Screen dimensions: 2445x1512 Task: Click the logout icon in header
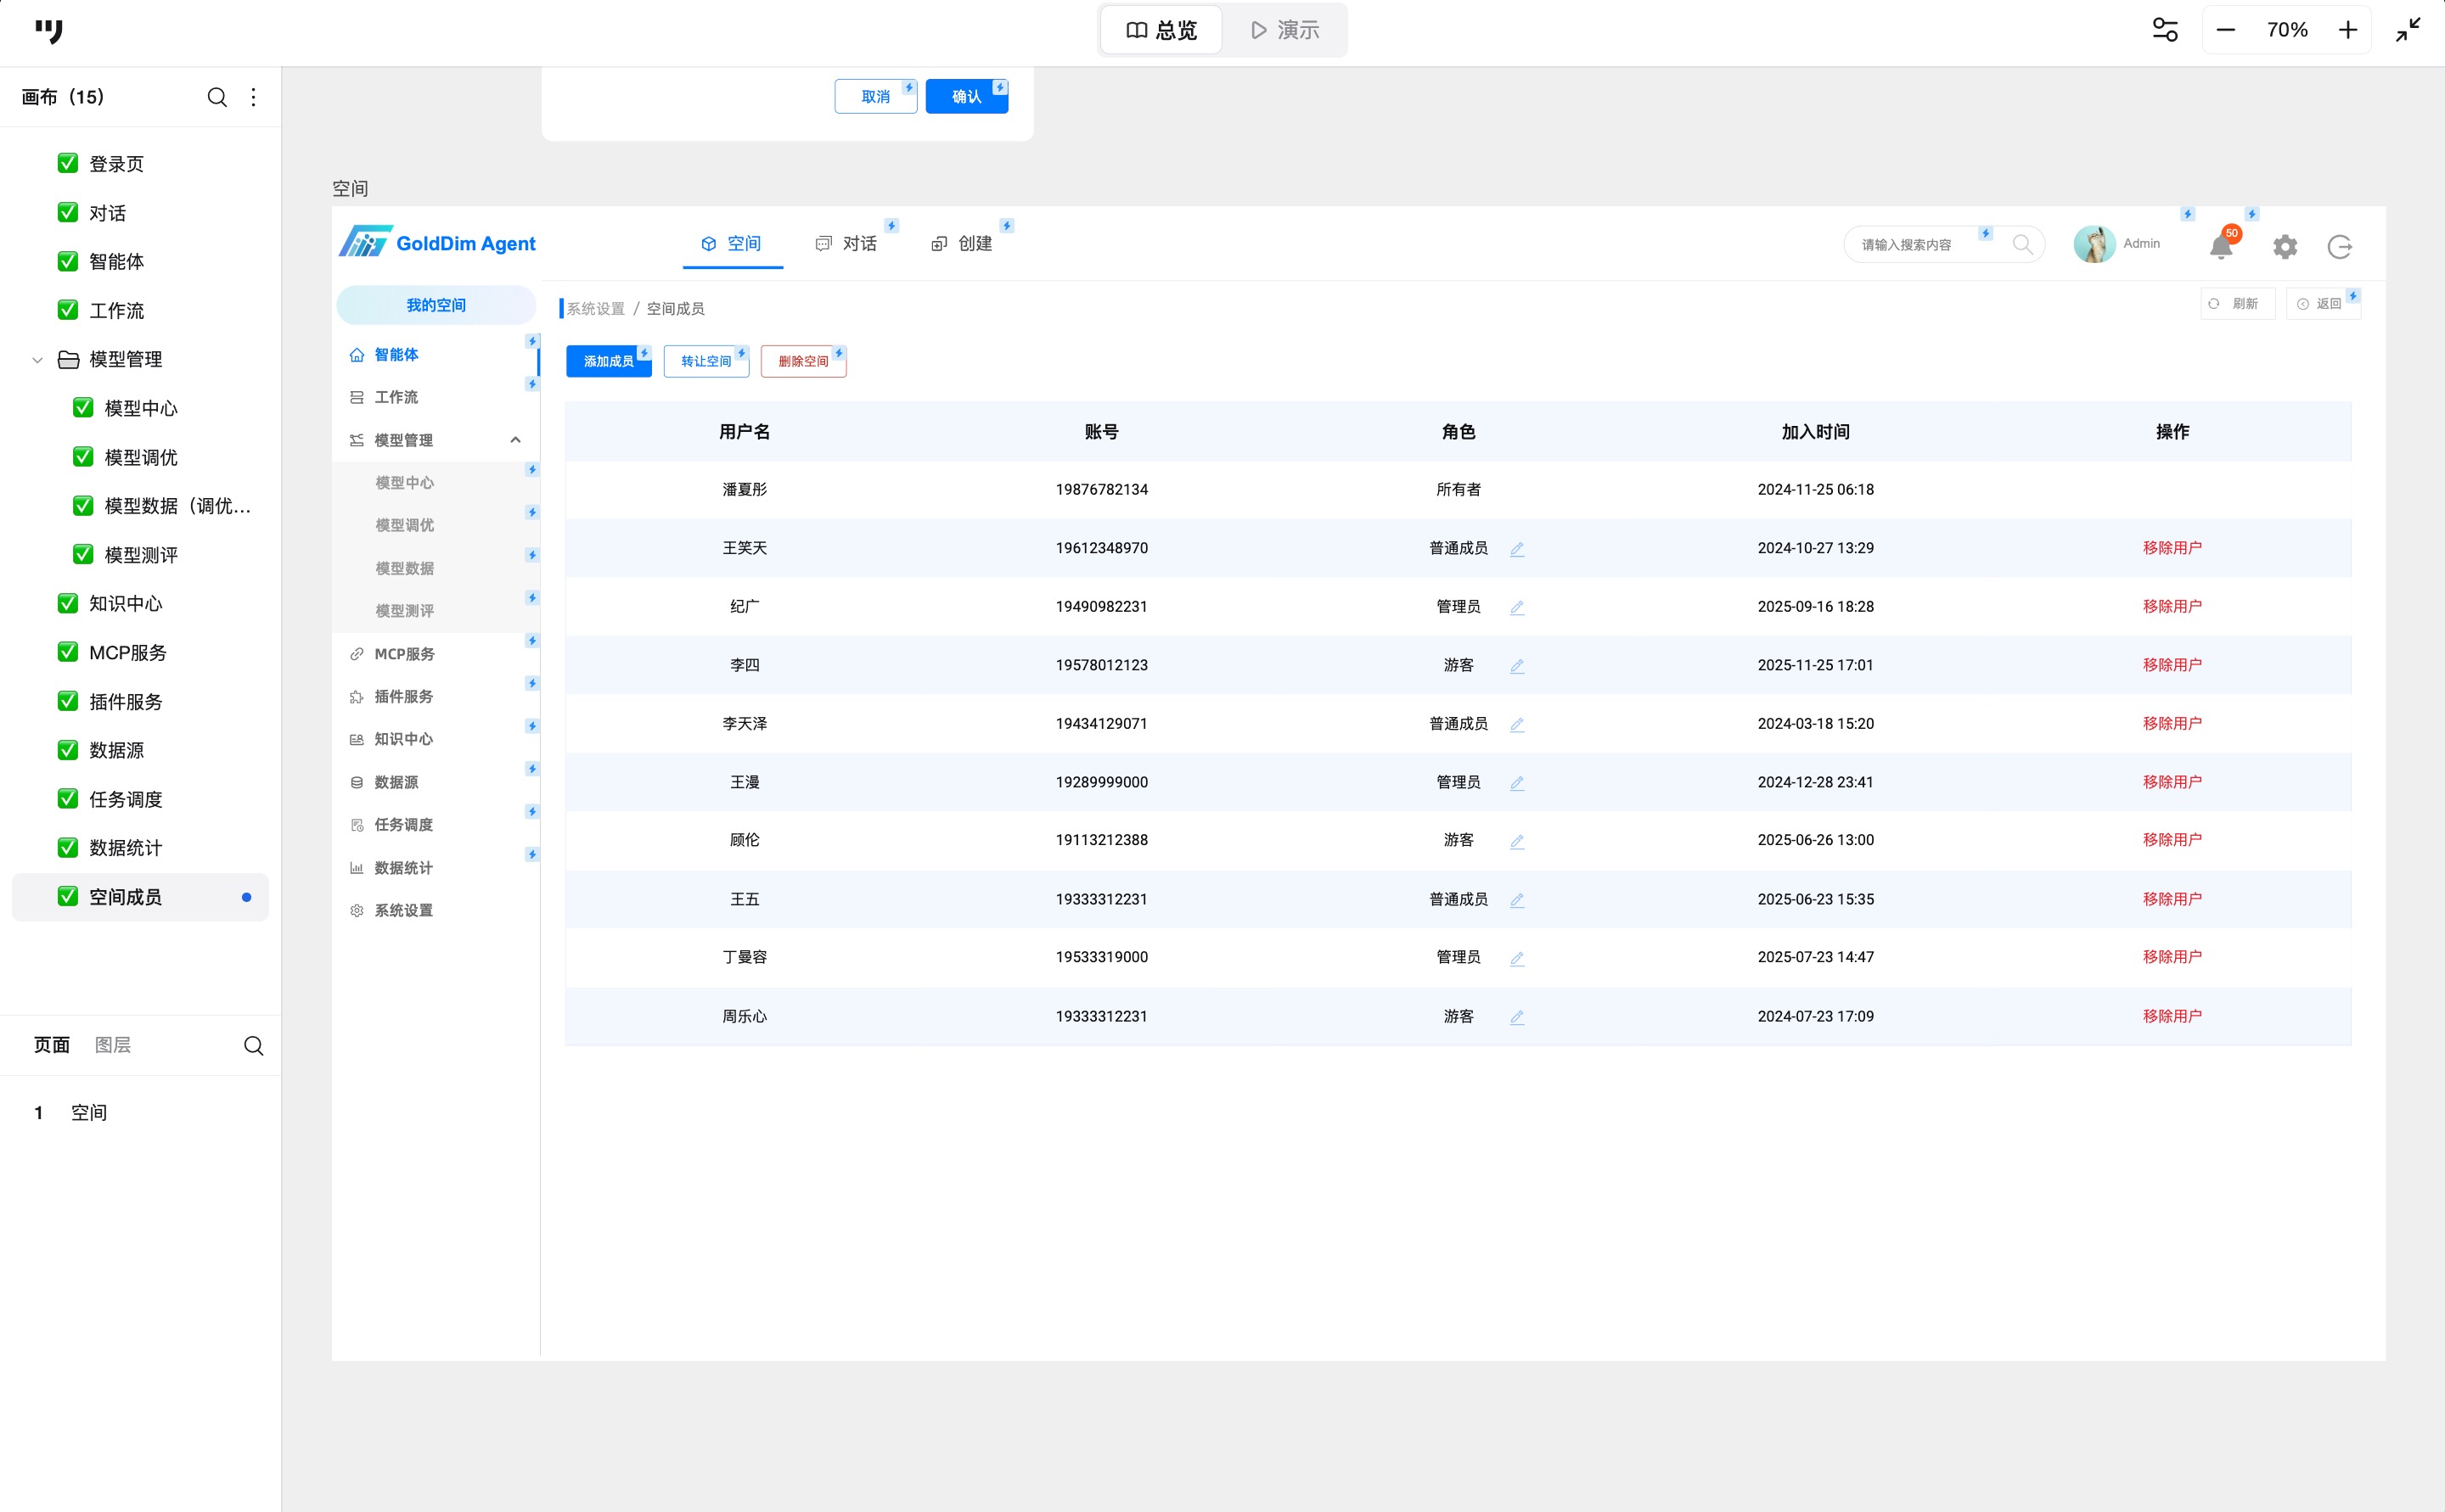2339,246
